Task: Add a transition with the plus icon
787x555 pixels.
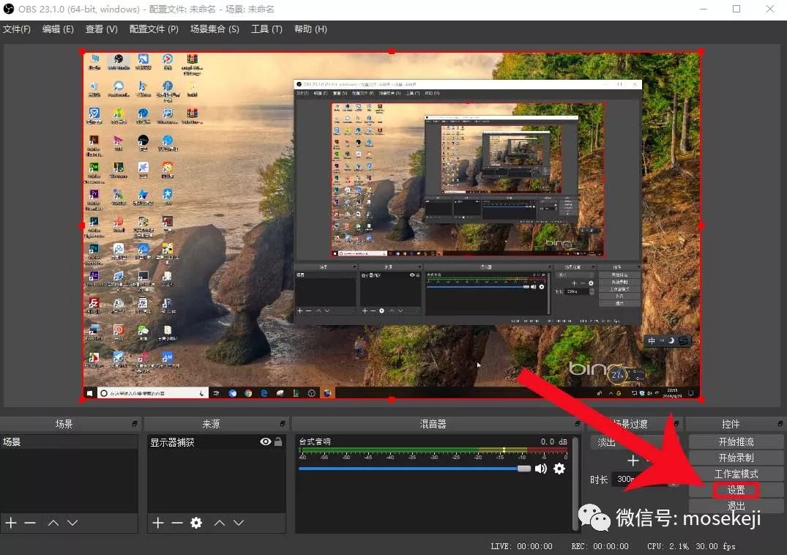Action: [633, 460]
